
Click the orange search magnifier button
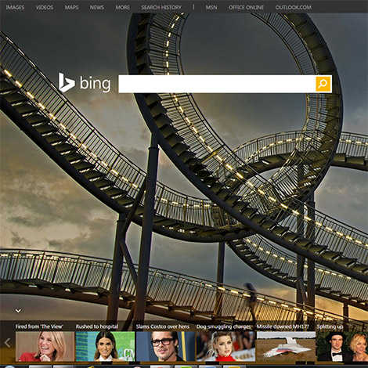(x=323, y=84)
